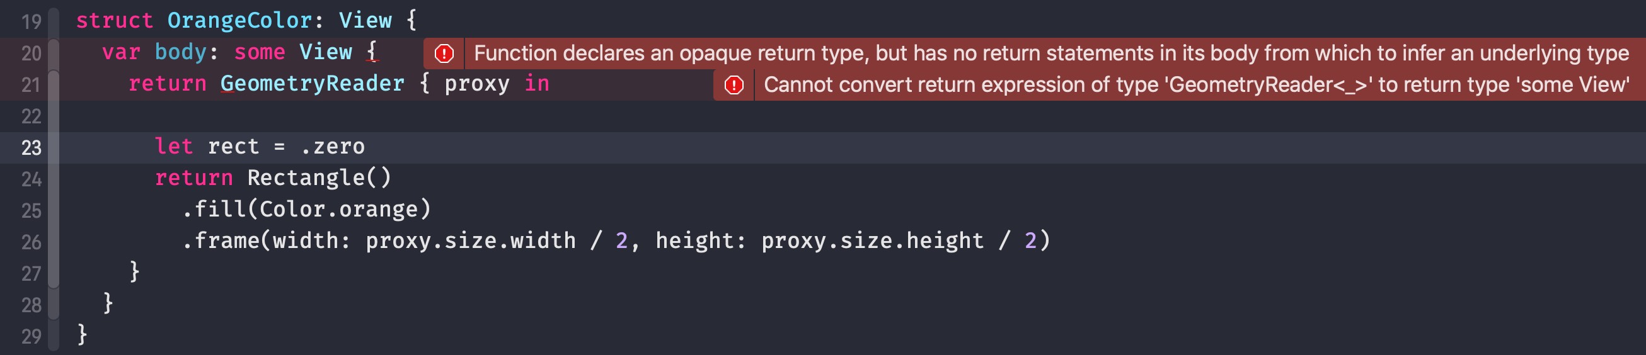Click the 'some' keyword on line 20
Image resolution: width=1646 pixels, height=355 pixels.
(x=260, y=52)
